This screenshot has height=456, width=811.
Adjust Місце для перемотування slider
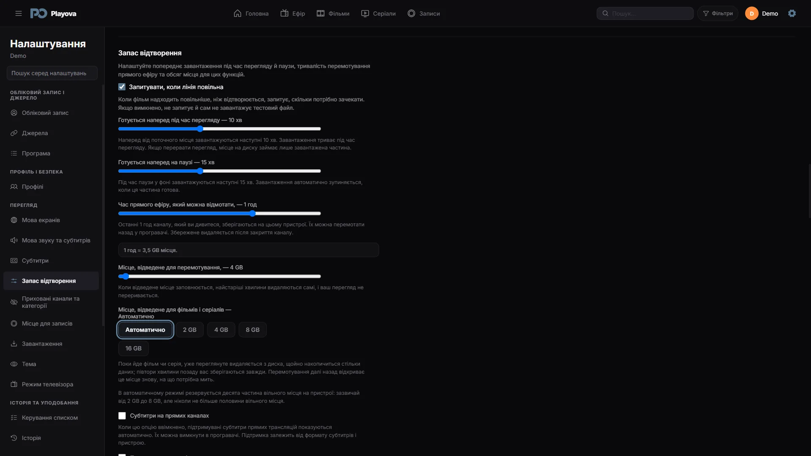coord(220,277)
